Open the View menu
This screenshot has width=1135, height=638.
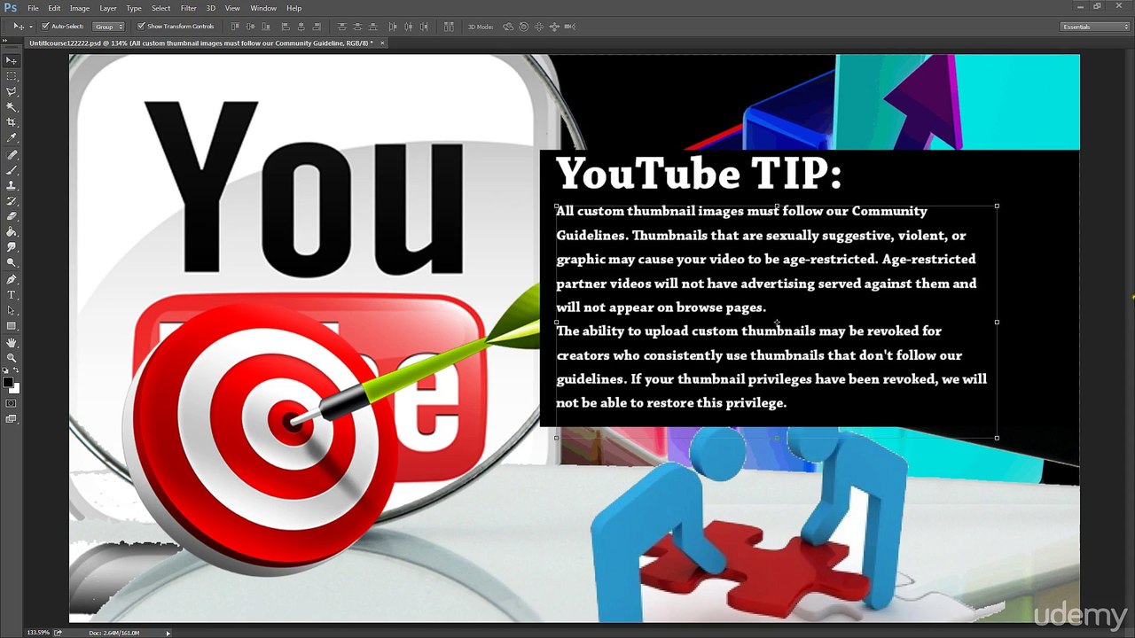click(x=232, y=8)
